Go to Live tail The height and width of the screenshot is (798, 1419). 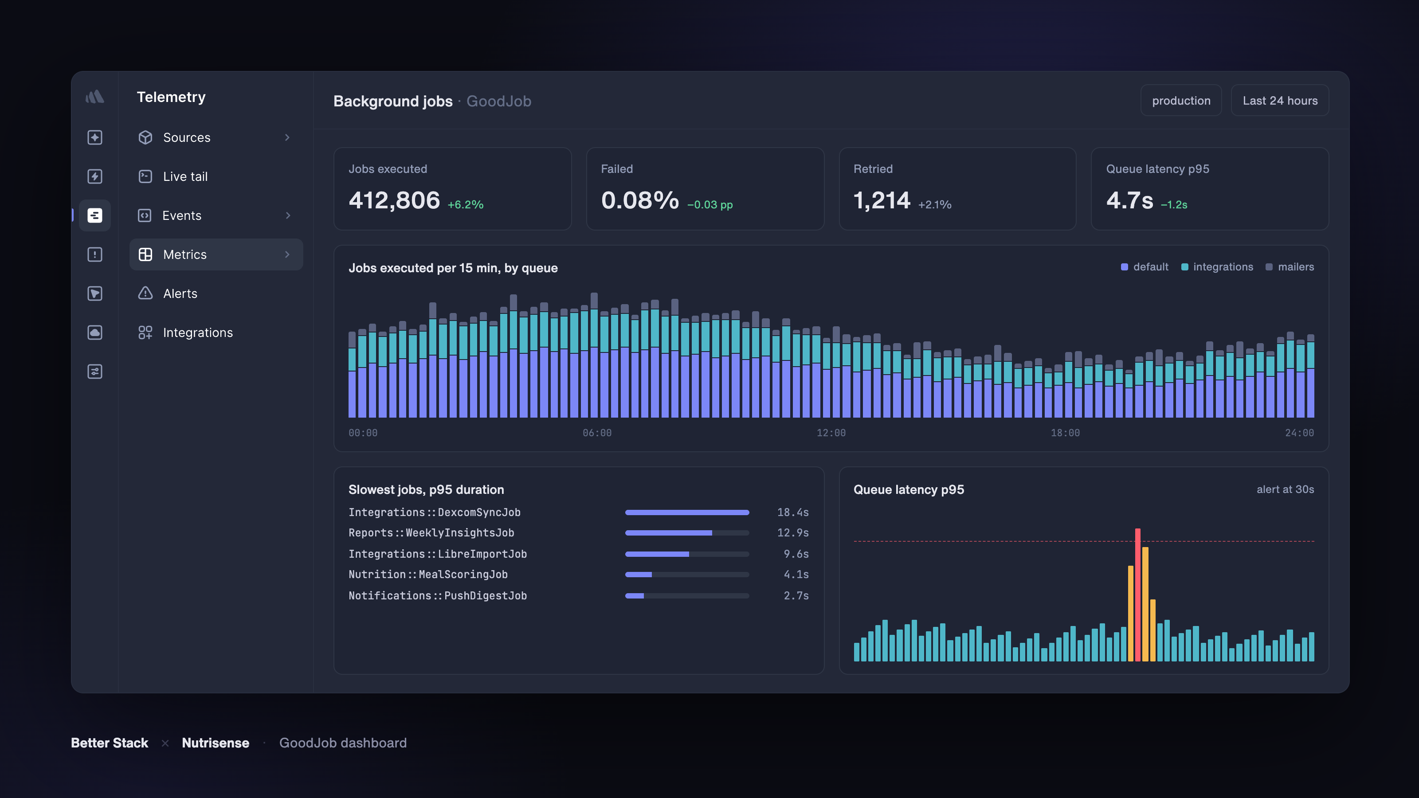[x=216, y=176]
